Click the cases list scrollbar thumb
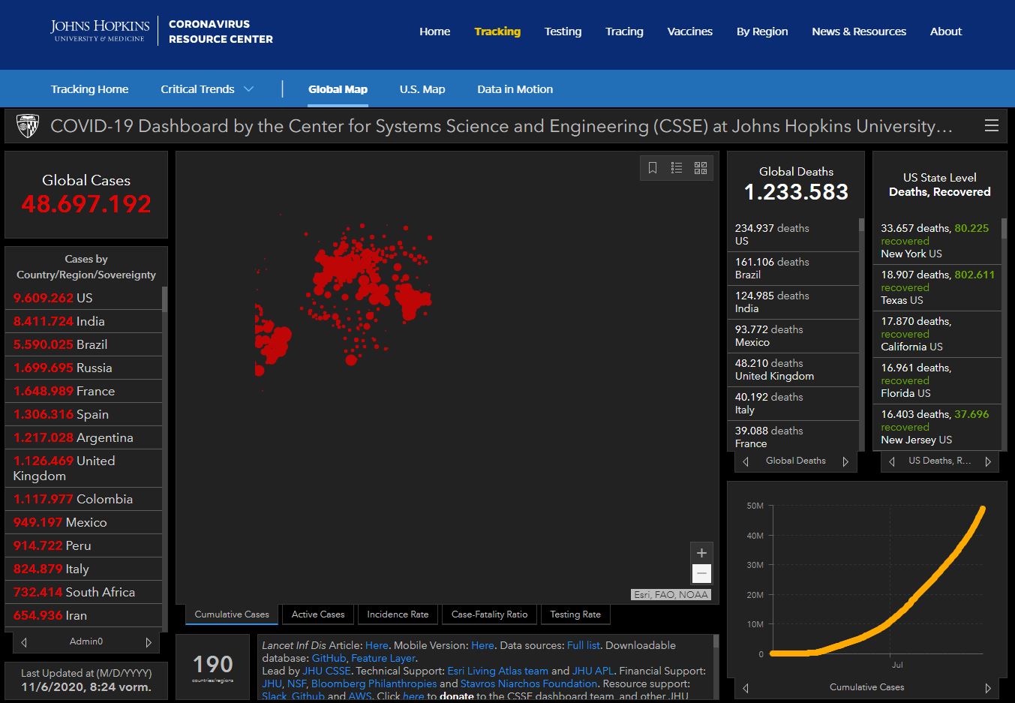This screenshot has width=1015, height=703. pos(164,299)
